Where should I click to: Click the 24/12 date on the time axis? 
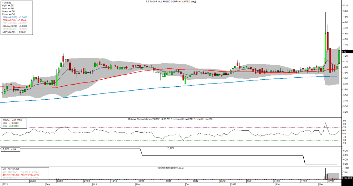tap(222, 180)
